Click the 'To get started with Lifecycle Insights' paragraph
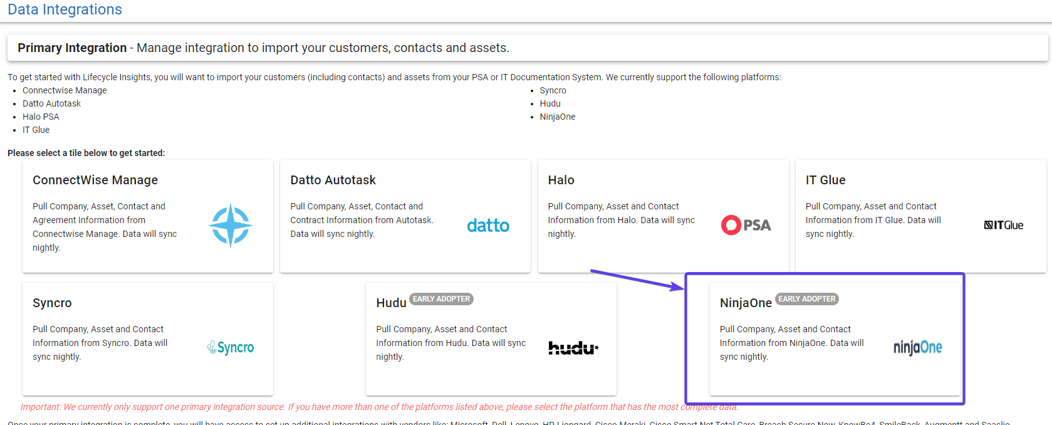Image resolution: width=1052 pixels, height=425 pixels. pos(394,77)
